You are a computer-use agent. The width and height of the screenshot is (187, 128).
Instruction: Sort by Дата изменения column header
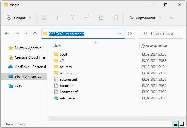(x=154, y=46)
